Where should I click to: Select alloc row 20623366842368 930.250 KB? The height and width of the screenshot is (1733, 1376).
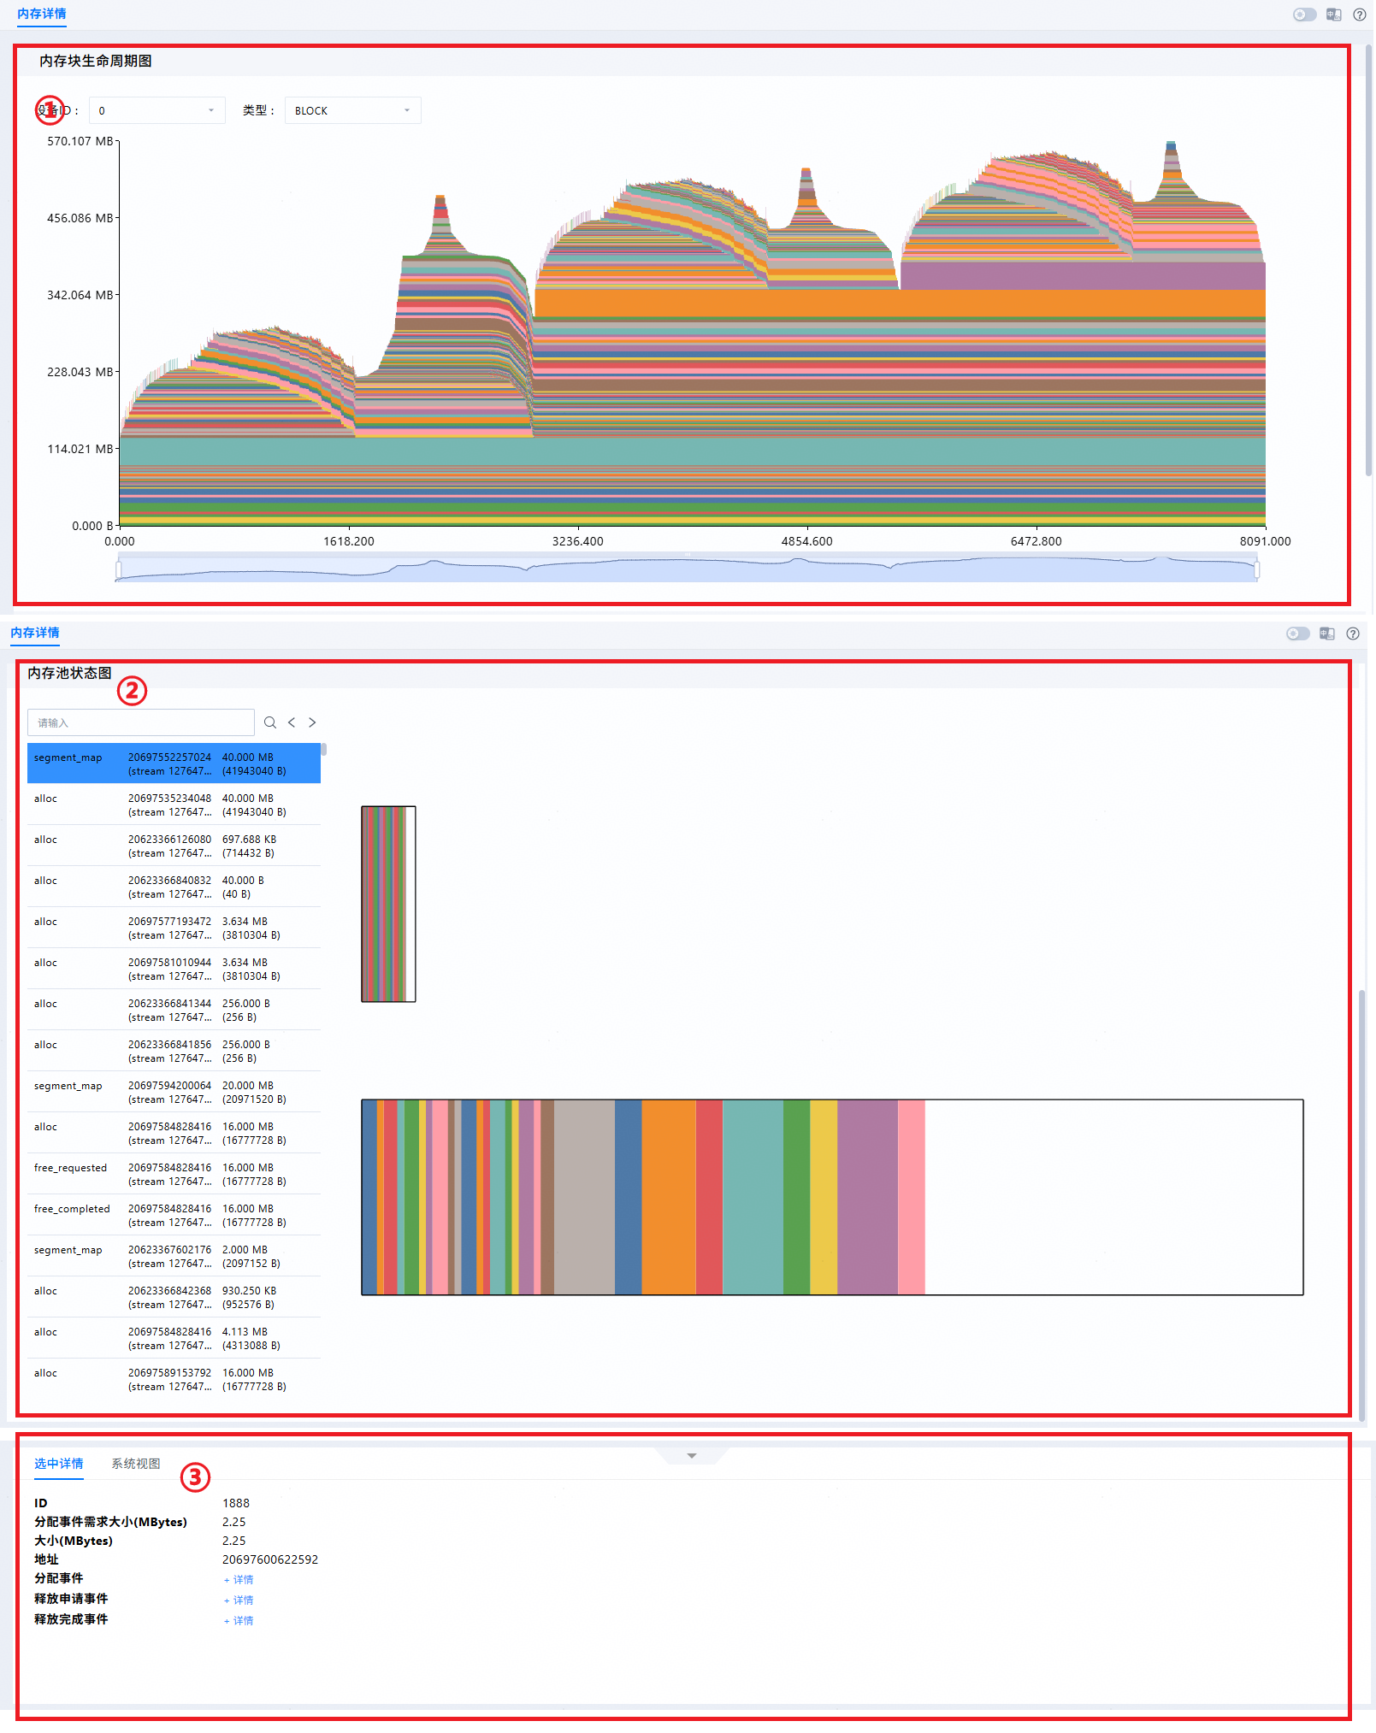click(x=174, y=1297)
